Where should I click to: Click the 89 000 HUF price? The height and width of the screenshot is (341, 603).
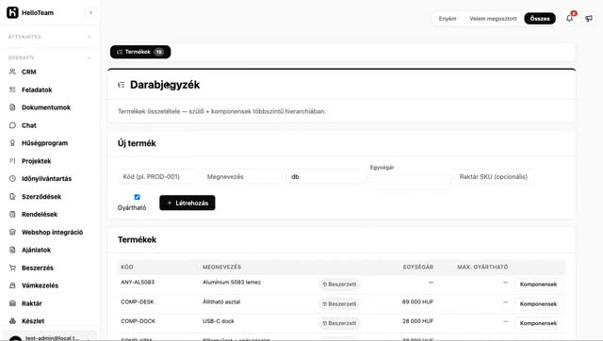417,301
